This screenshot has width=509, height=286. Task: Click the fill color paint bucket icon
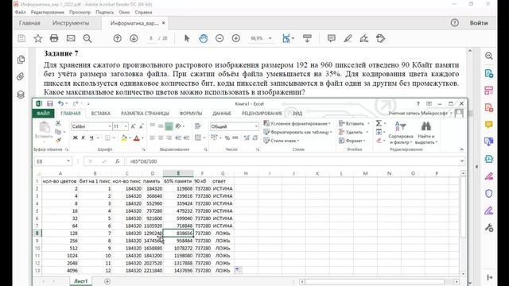(x=124, y=138)
